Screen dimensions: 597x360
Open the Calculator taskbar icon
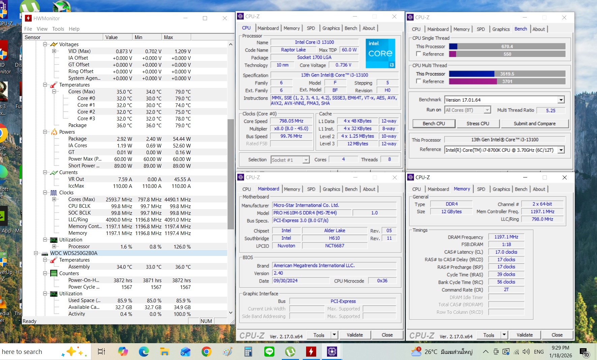[x=248, y=352]
